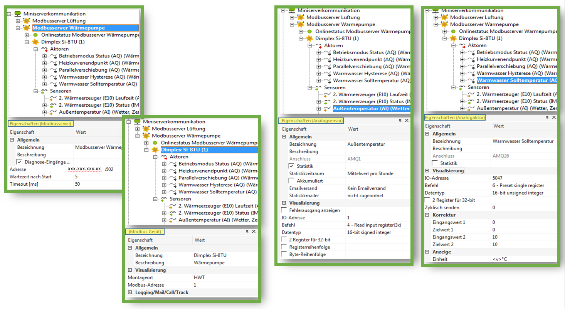
Task: Click the Adresse field showing xxx.xxx.xxx.xx
Action: point(84,170)
